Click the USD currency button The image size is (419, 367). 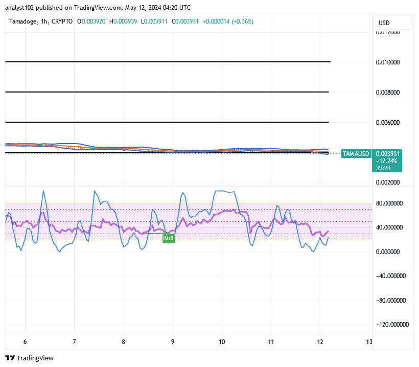point(393,22)
